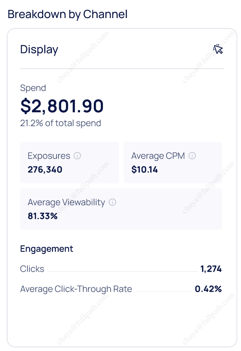Click the Exposures value 276,340

pos(45,170)
